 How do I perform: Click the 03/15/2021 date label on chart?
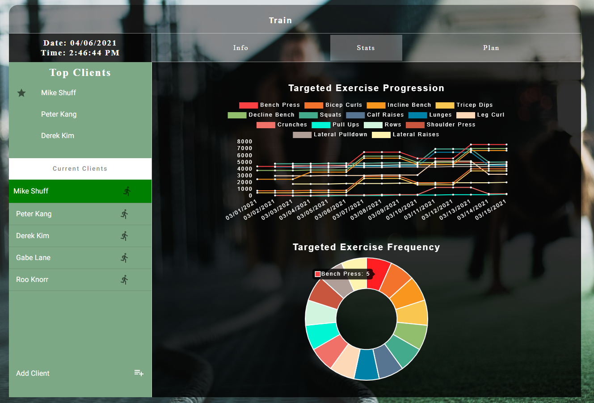(x=491, y=210)
